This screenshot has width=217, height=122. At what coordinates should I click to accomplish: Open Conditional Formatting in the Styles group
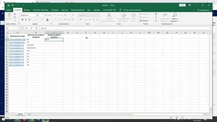[x=109, y=18]
